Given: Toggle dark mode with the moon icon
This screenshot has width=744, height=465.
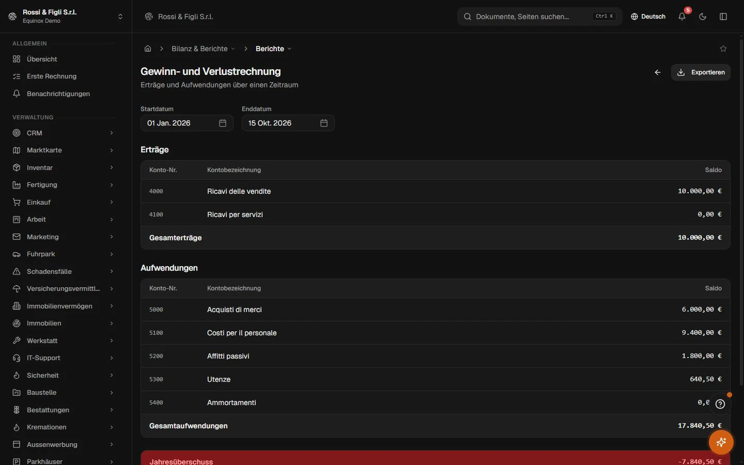Looking at the screenshot, I should point(703,17).
